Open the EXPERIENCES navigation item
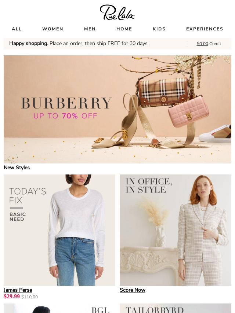235x313 pixels. click(x=205, y=29)
